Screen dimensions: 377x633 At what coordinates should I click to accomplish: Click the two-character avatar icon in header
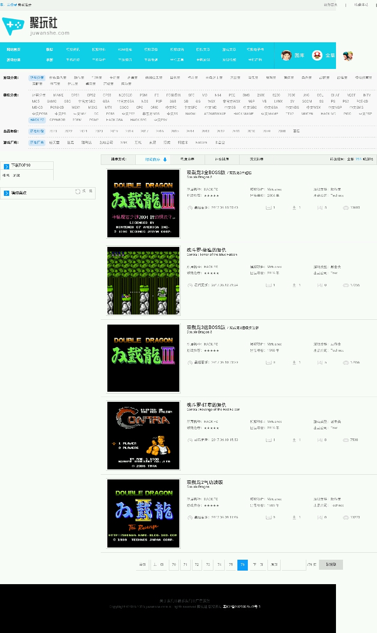click(347, 55)
